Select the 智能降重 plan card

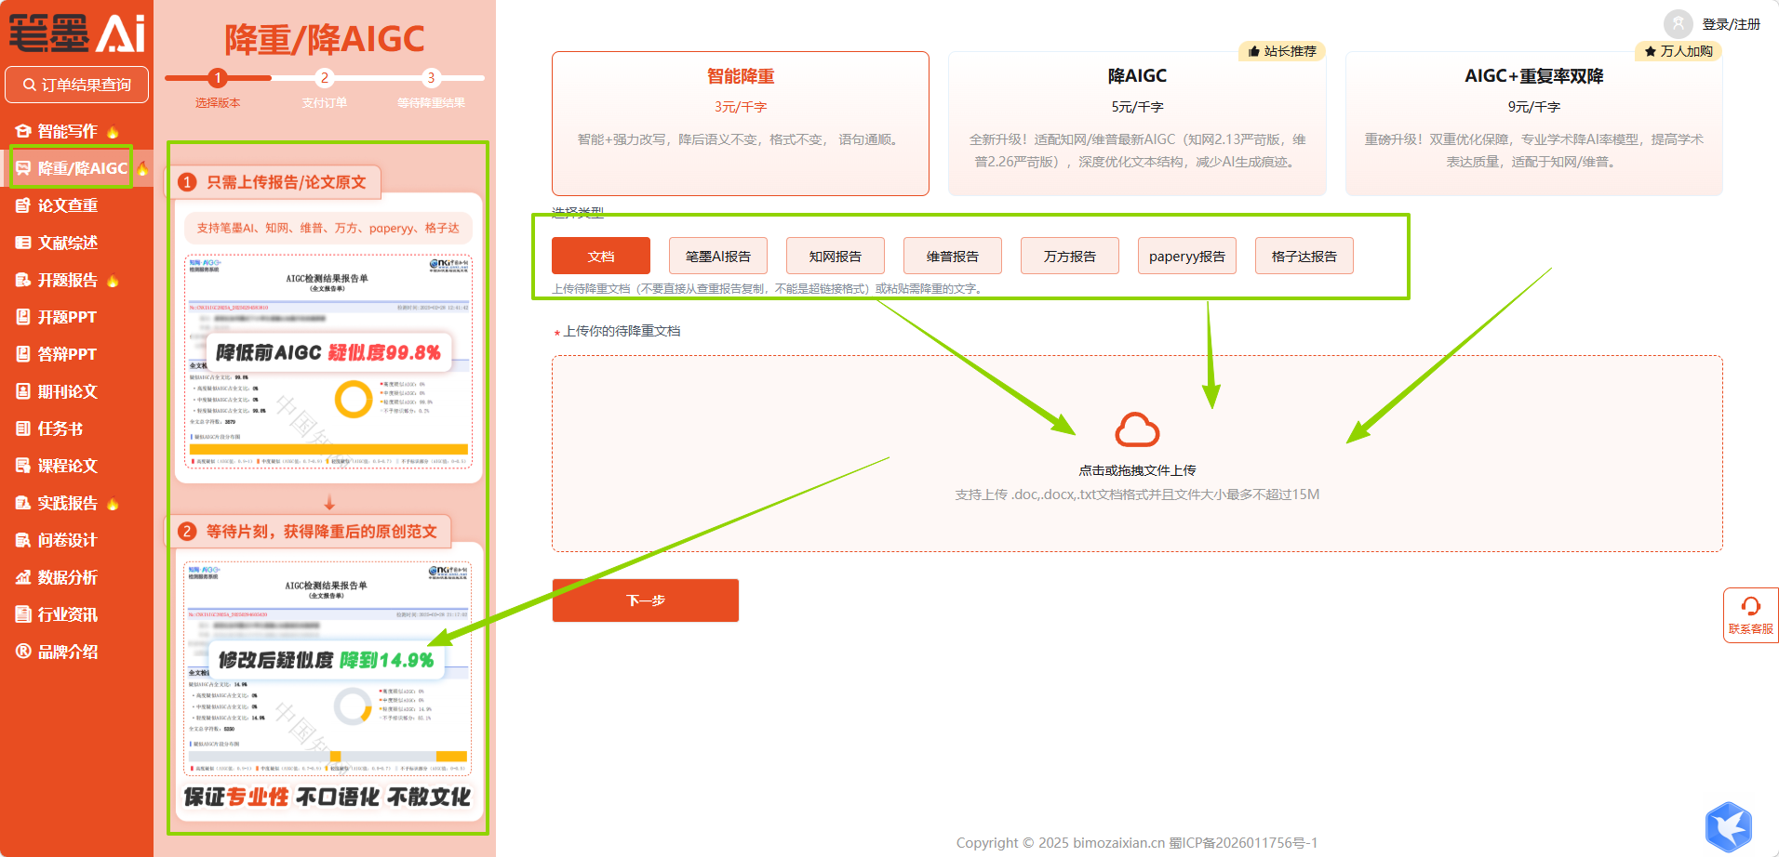741,124
